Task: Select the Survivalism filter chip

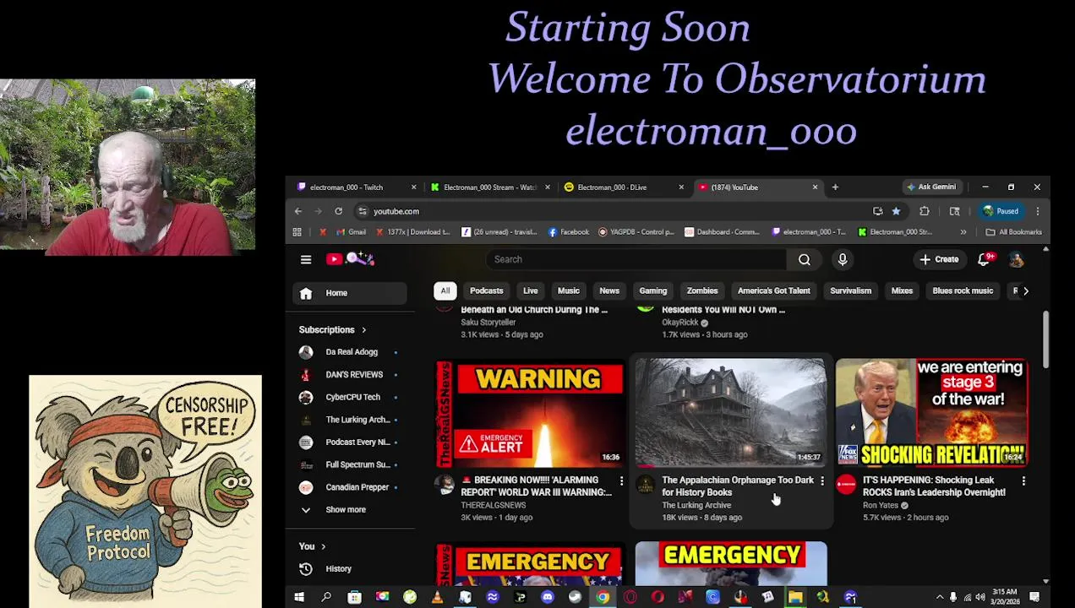Action: click(x=851, y=291)
